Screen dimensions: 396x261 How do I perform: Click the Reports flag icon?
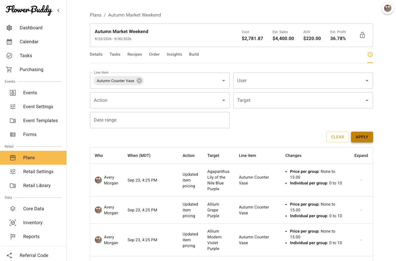click(13, 237)
